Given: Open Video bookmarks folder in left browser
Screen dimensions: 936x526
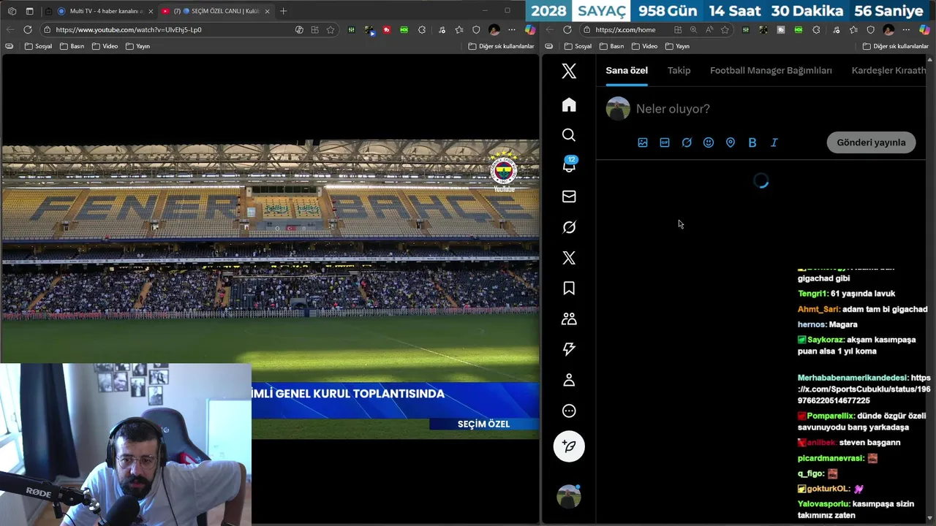Looking at the screenshot, I should pyautogui.click(x=105, y=46).
